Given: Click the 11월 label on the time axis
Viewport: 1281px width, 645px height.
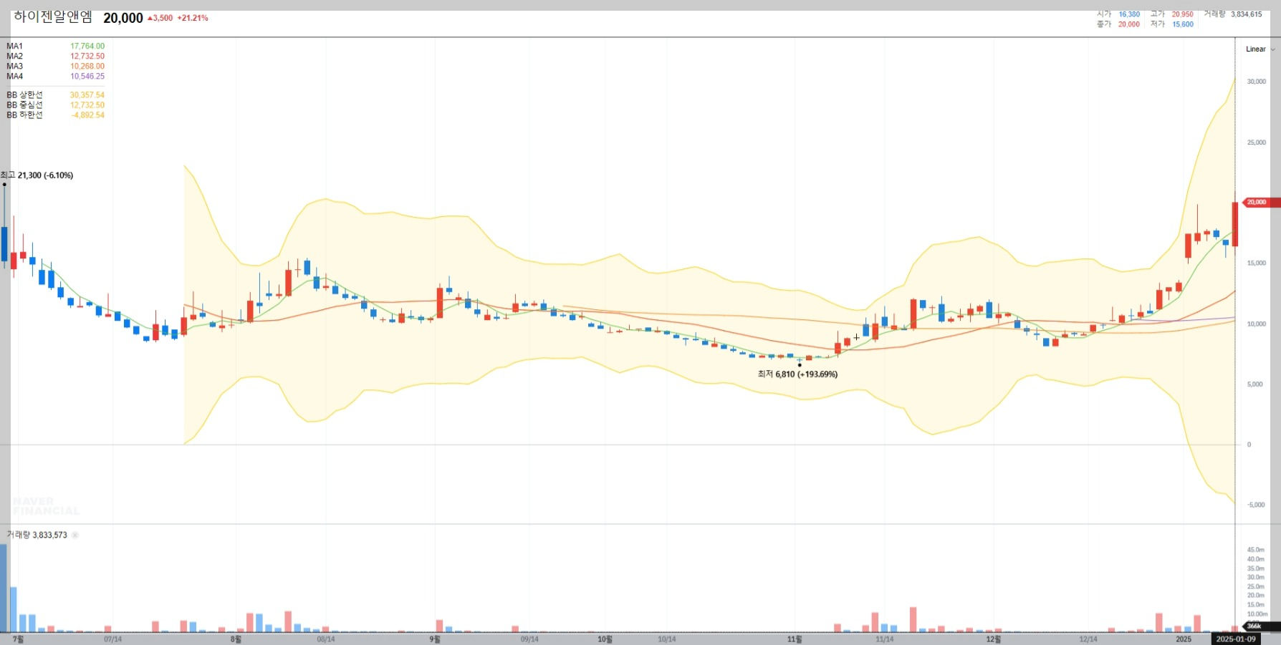Looking at the screenshot, I should 795,639.
